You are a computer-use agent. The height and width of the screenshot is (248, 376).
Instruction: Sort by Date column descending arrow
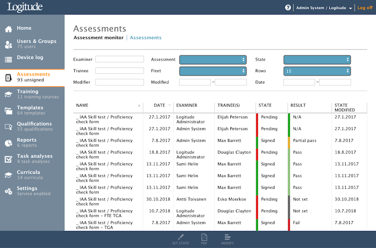[x=170, y=105]
